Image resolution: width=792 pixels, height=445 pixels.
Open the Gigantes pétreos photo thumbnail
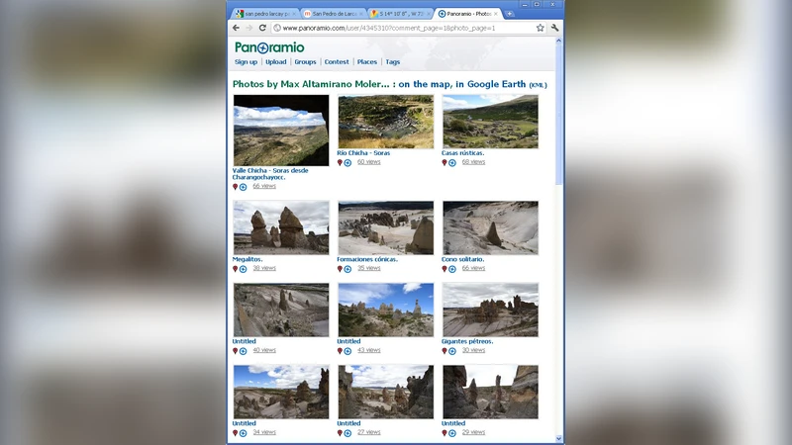point(490,310)
